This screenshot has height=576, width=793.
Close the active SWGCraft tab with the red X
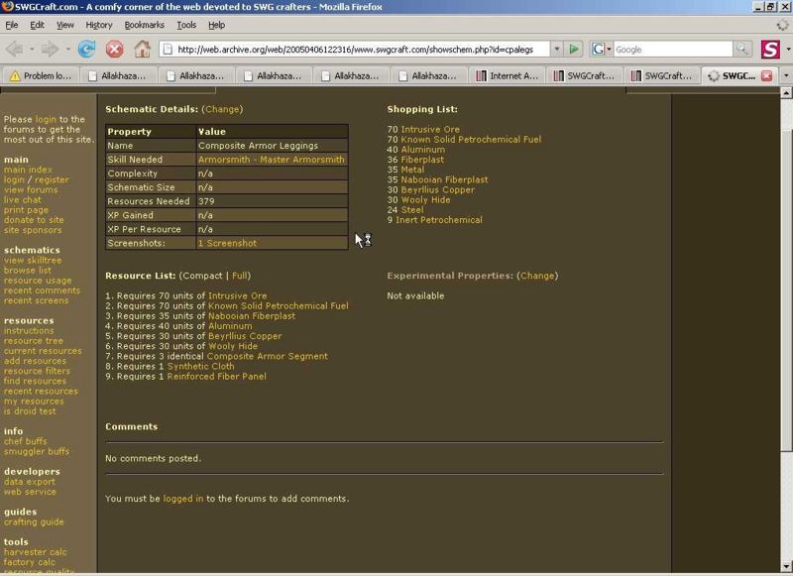point(766,75)
